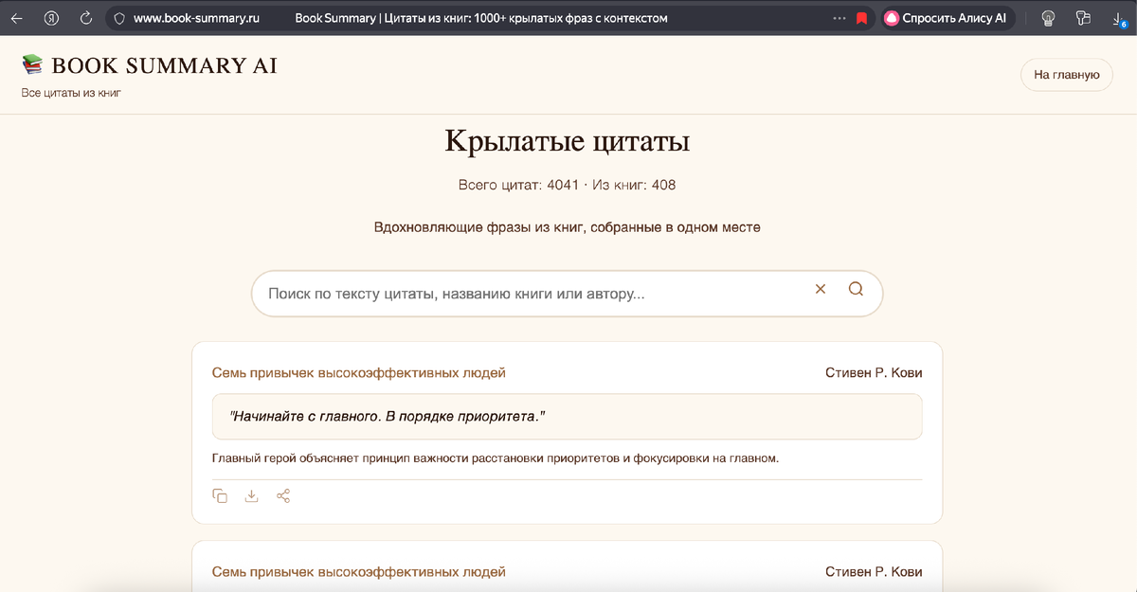Start search with the magnifier icon

(x=856, y=289)
